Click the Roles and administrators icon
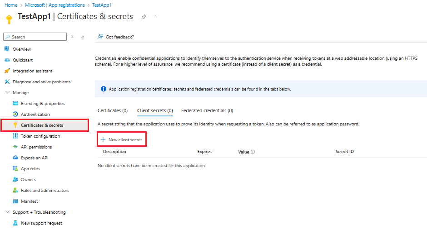 (15, 190)
